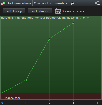Click the Transactions horizontal axis label
The height and width of the screenshot is (105, 102).
click(x=24, y=18)
